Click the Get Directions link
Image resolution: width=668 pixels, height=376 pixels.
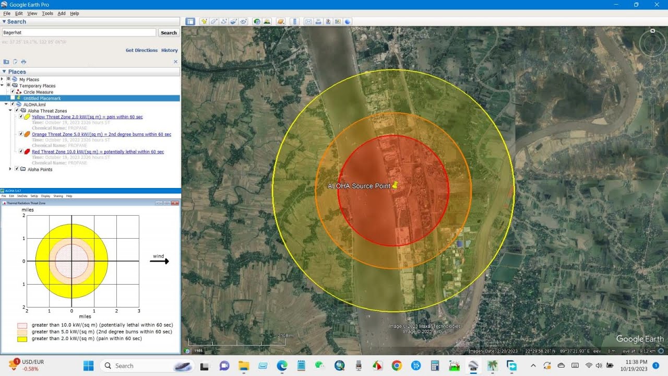(x=141, y=50)
